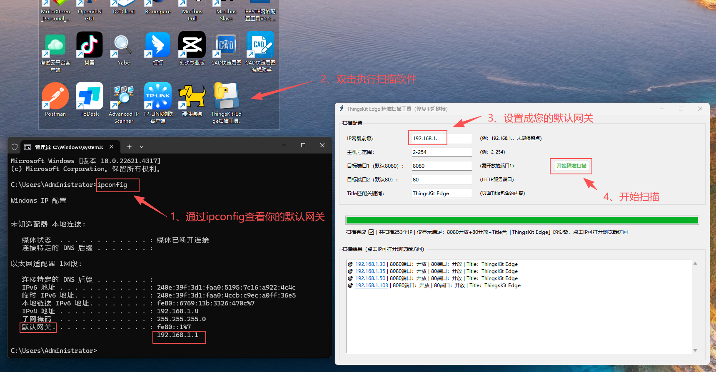Image resolution: width=716 pixels, height=372 pixels.
Task: Add a new terminal tab with plus button
Action: click(x=129, y=147)
